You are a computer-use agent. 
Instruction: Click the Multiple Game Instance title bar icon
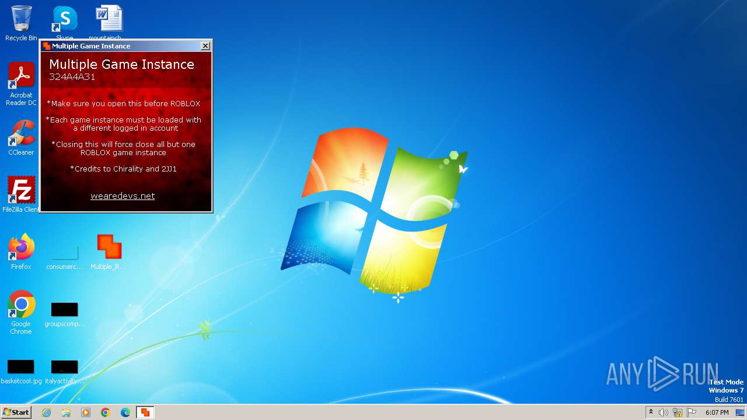click(47, 46)
